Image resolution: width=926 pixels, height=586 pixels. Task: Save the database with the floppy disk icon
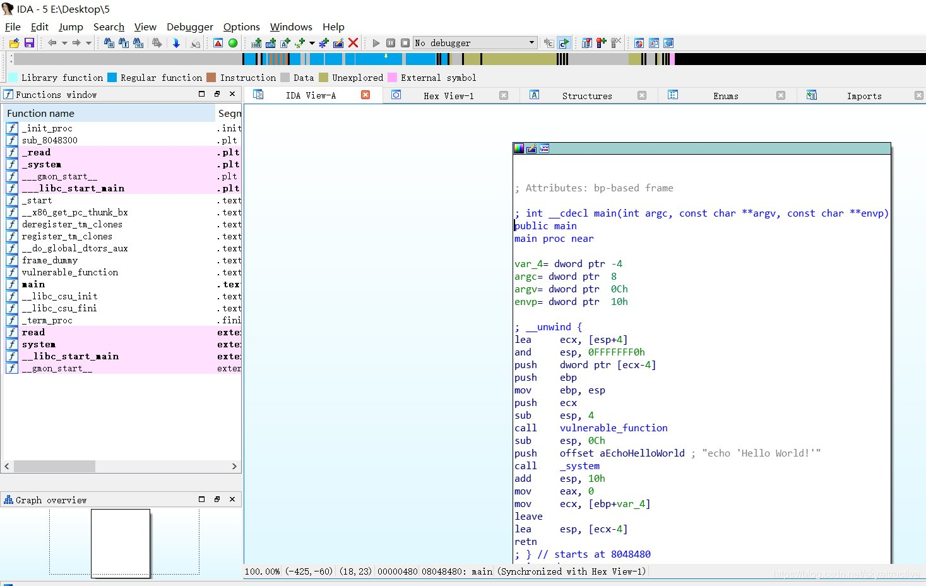coord(29,43)
